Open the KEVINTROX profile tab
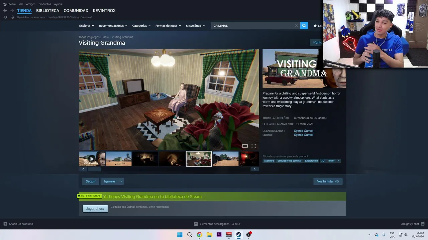428x240 pixels. (x=104, y=11)
